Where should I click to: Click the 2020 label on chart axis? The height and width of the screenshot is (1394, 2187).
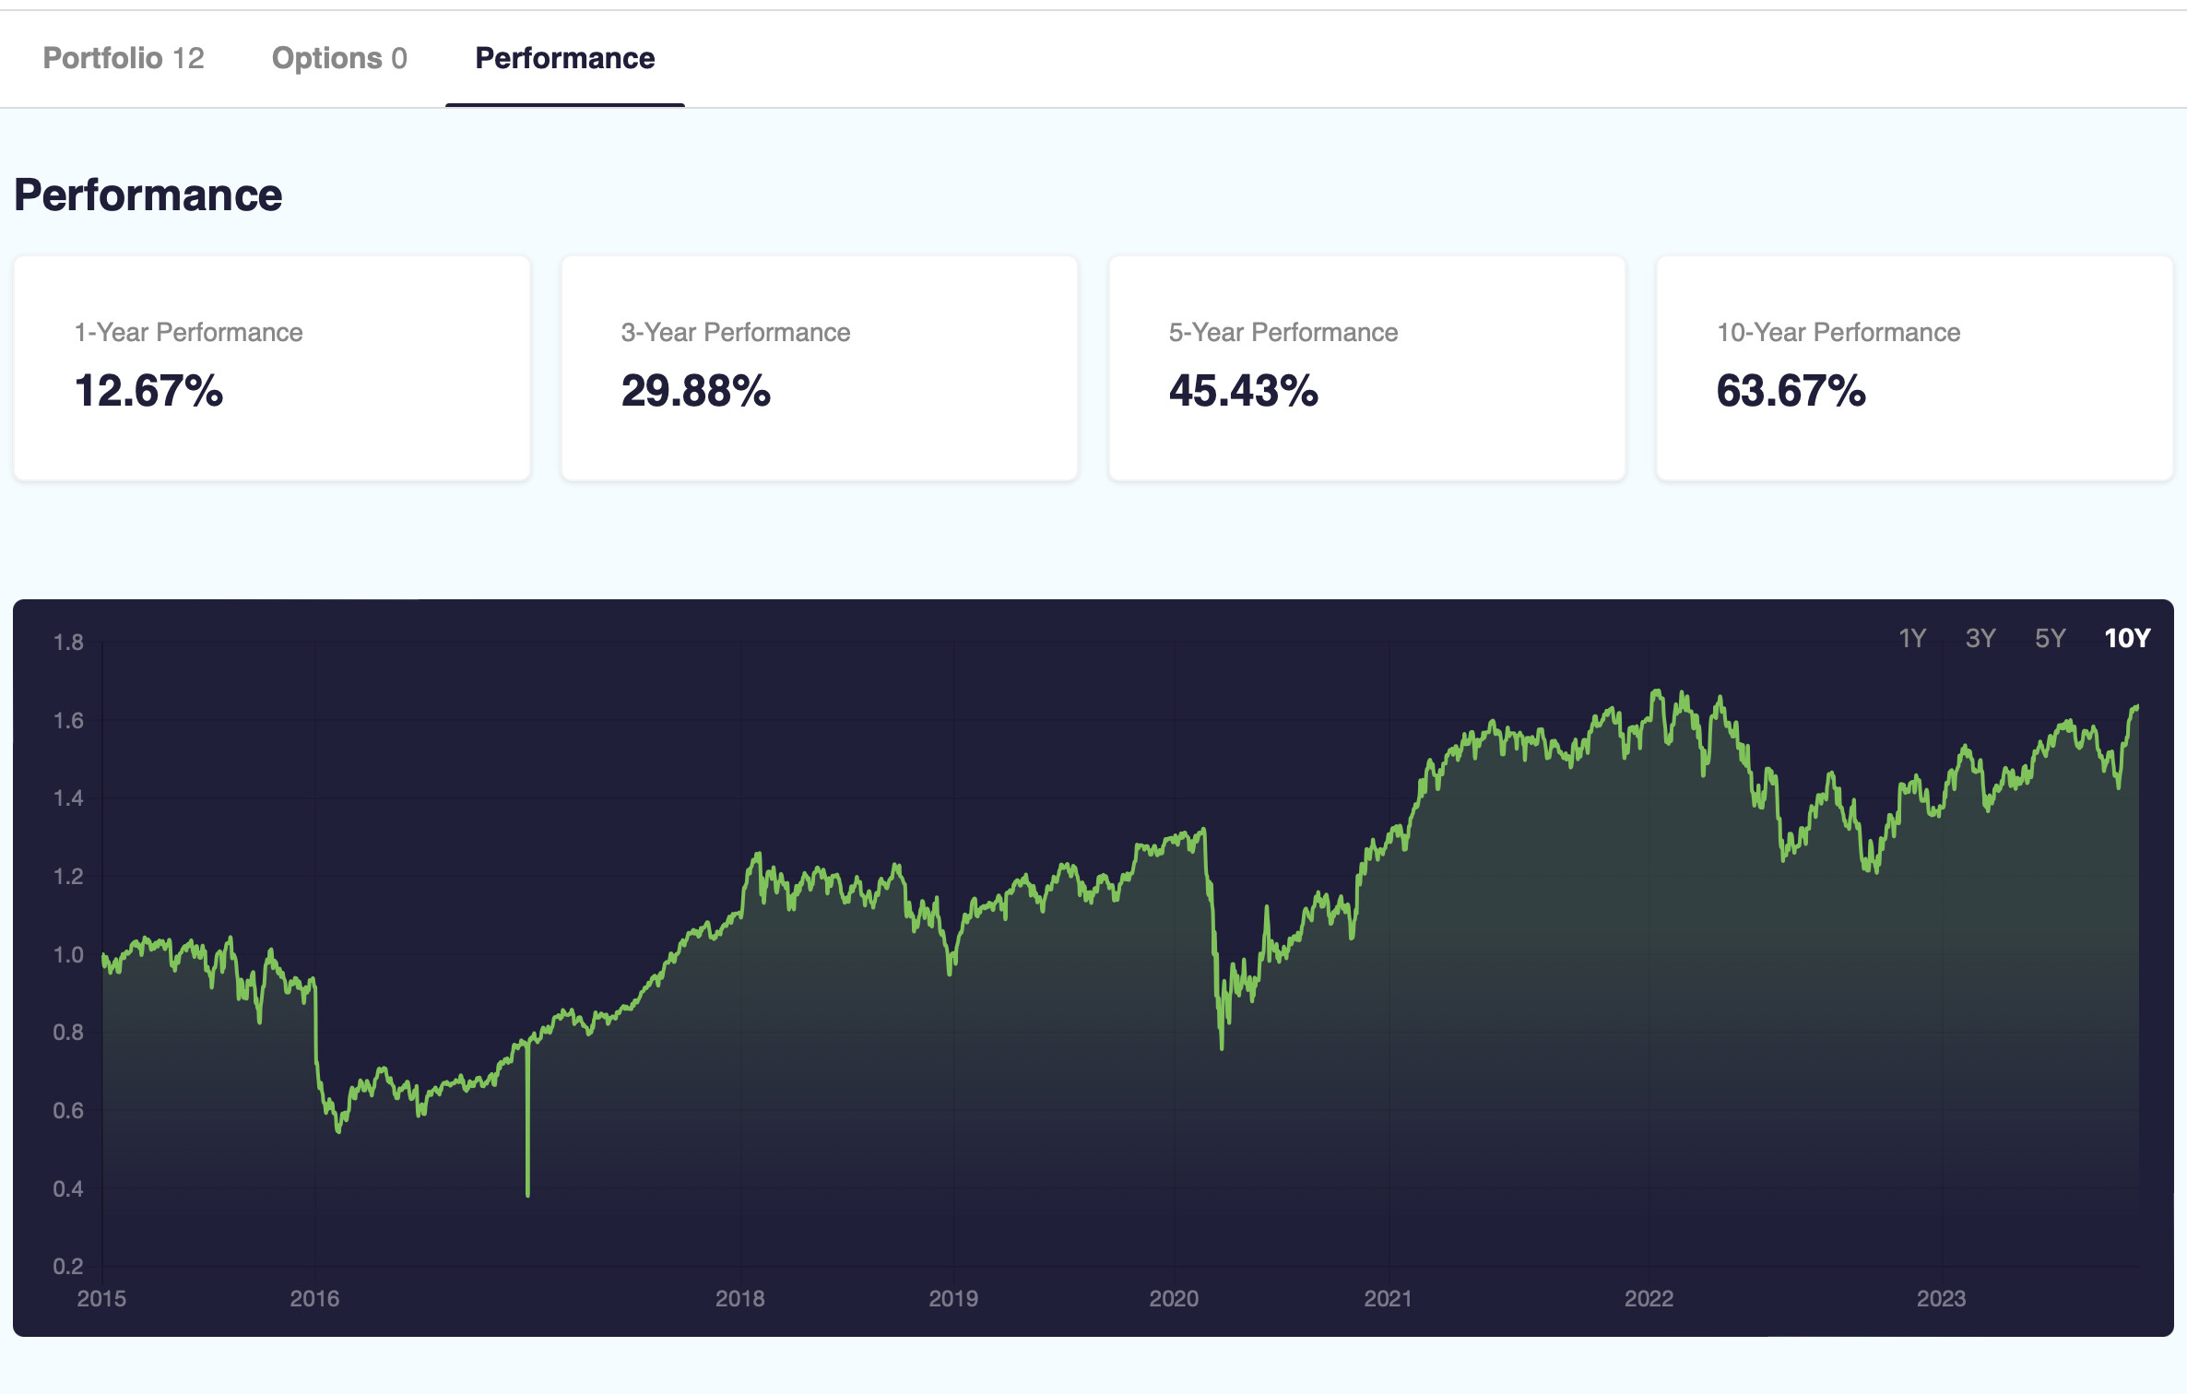point(1174,1298)
